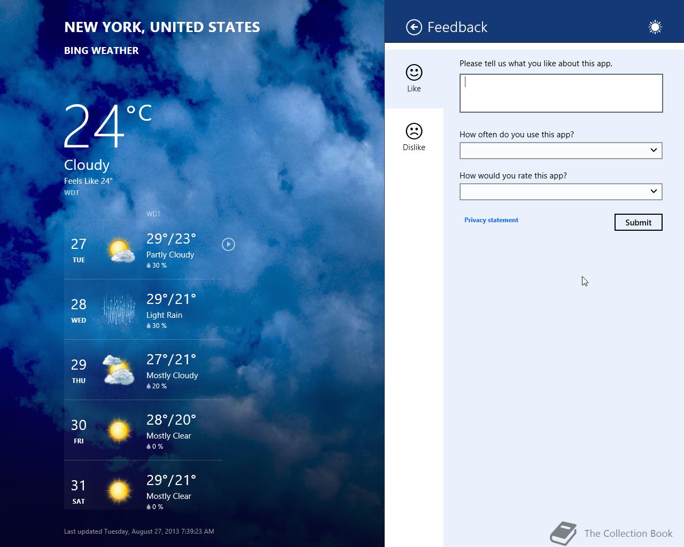Click the current 24 °C temperature
This screenshot has width=684, height=547.
pos(108,126)
